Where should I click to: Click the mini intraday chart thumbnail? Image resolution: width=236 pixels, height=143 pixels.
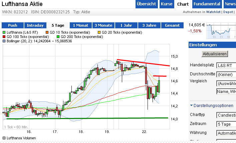point(221,31)
